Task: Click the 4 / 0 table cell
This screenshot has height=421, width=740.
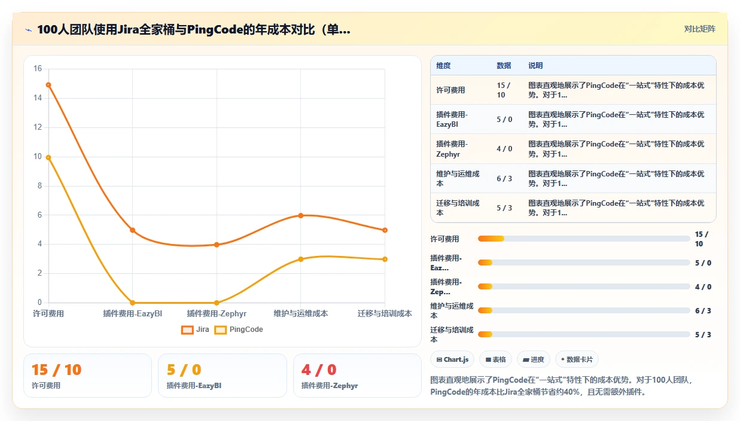Action: [504, 149]
